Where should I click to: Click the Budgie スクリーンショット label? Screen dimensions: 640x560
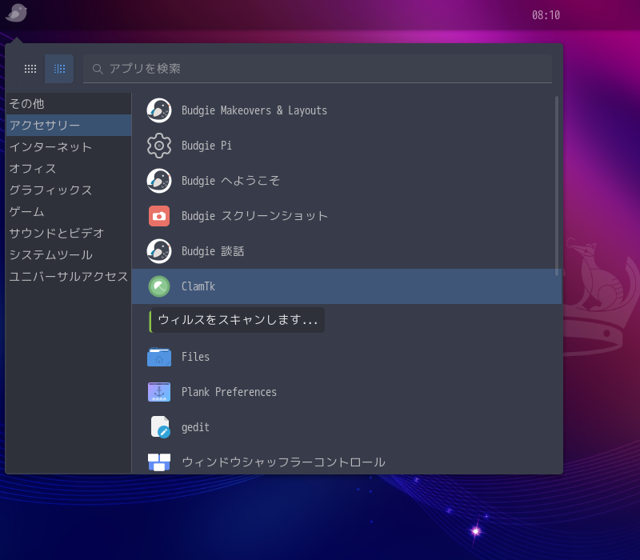click(254, 216)
